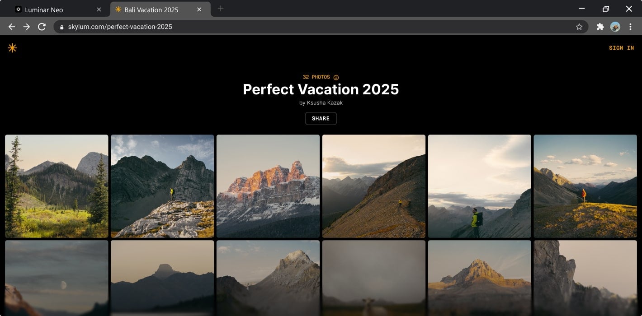Click the album title Perfect Vacation 2025
This screenshot has height=316, width=642.
pos(321,89)
